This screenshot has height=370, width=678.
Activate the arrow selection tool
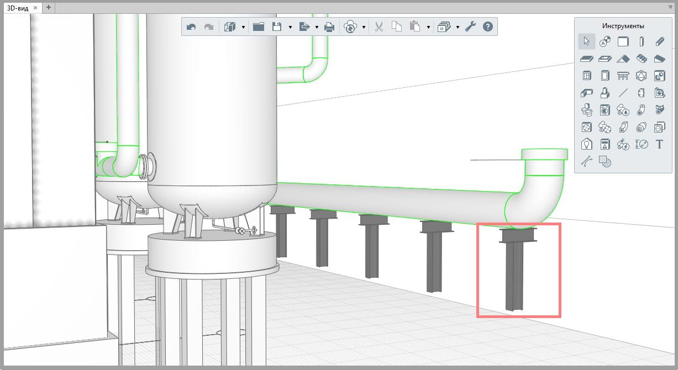[x=587, y=41]
